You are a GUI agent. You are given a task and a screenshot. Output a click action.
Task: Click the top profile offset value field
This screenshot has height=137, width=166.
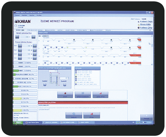click(53, 71)
